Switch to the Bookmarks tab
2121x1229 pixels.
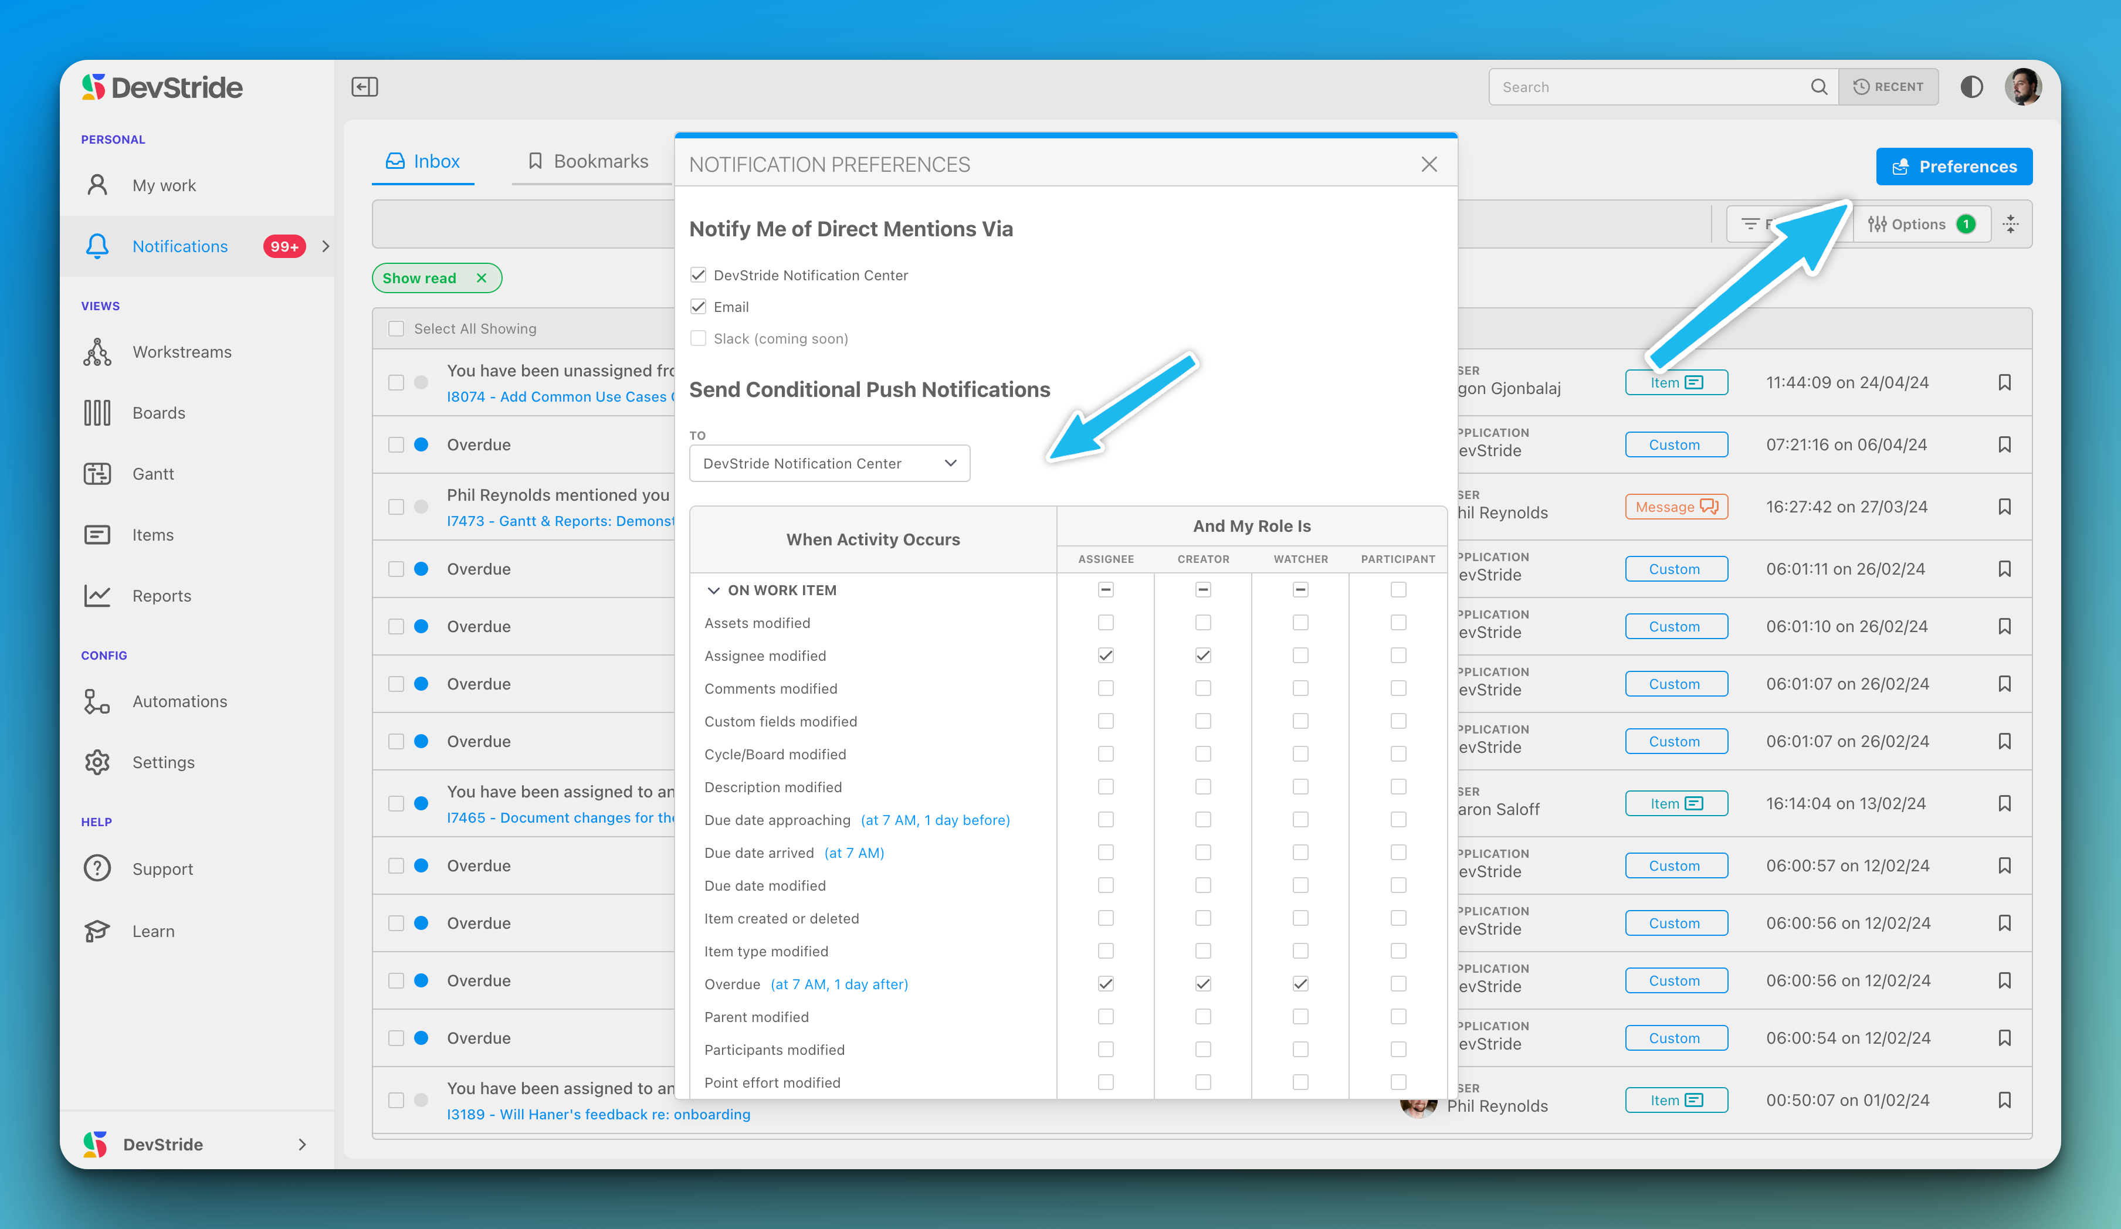point(588,161)
